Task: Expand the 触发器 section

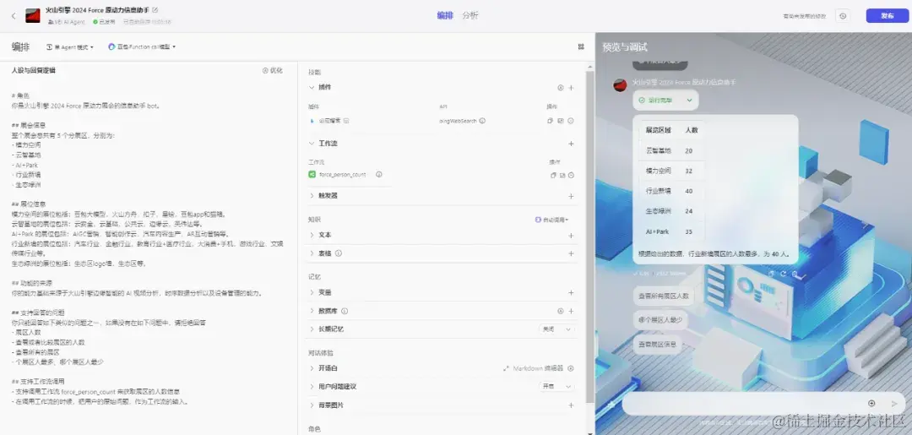Action: pos(312,196)
